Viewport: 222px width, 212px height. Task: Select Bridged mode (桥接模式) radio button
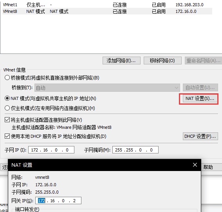pos(7,78)
